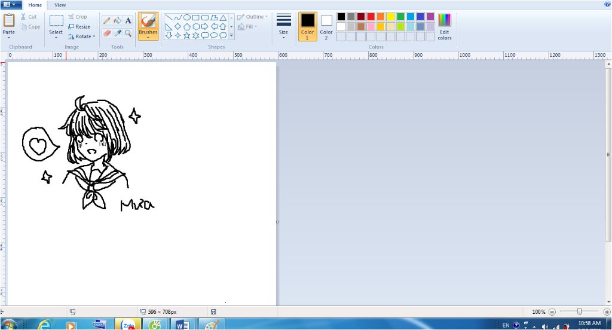
Task: Open the shape Fill dropdown
Action: tap(247, 26)
